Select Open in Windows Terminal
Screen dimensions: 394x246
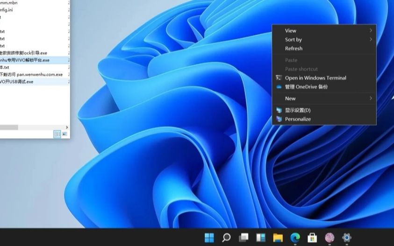click(324, 78)
